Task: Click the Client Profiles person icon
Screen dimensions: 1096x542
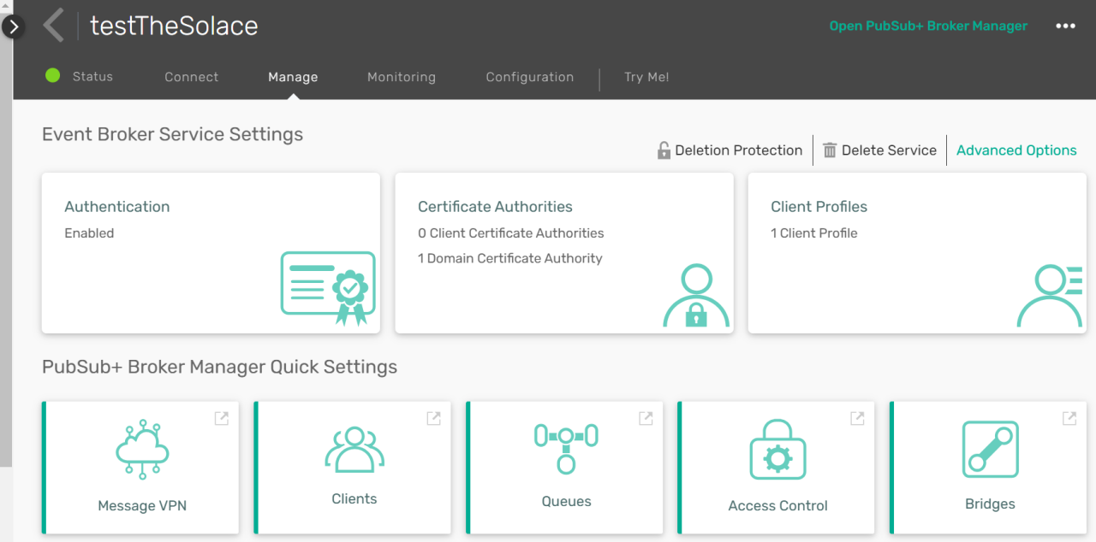Action: (1050, 296)
